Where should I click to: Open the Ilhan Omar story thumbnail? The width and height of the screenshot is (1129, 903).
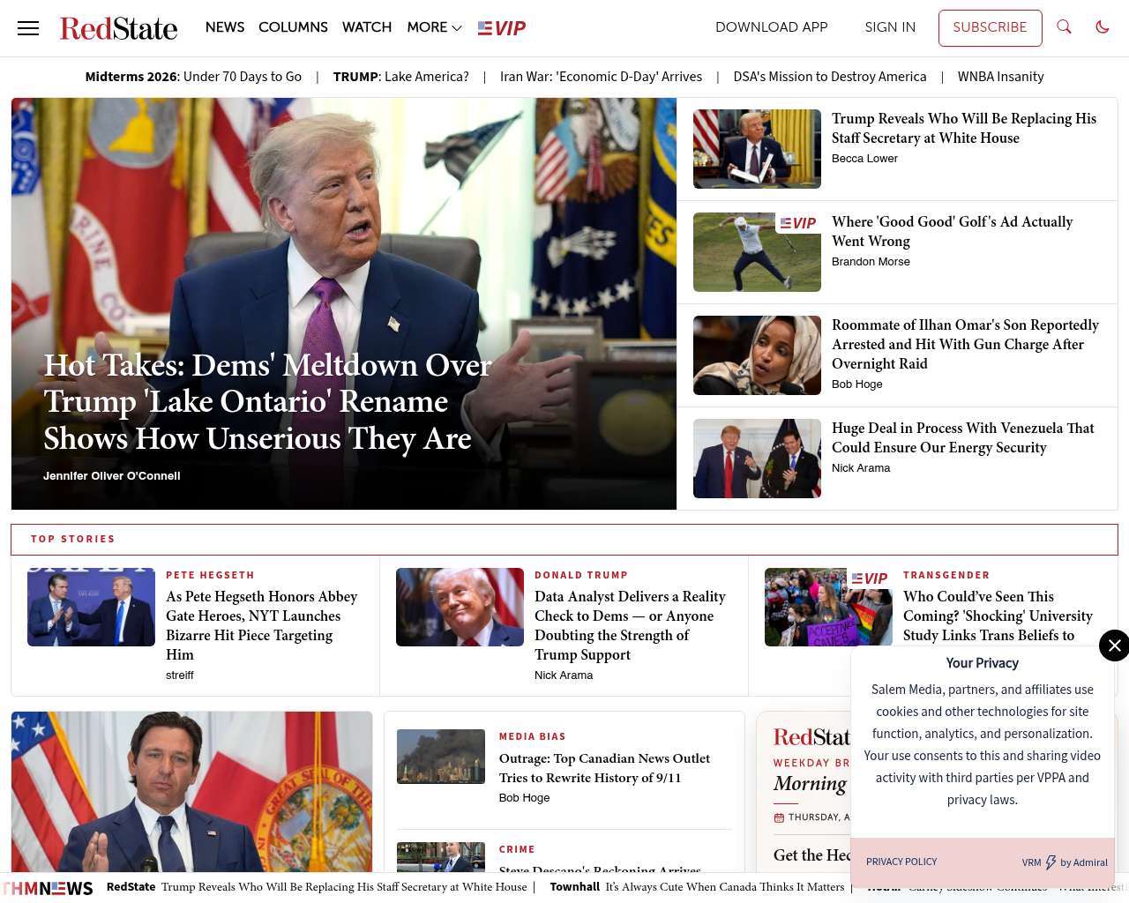757,355
